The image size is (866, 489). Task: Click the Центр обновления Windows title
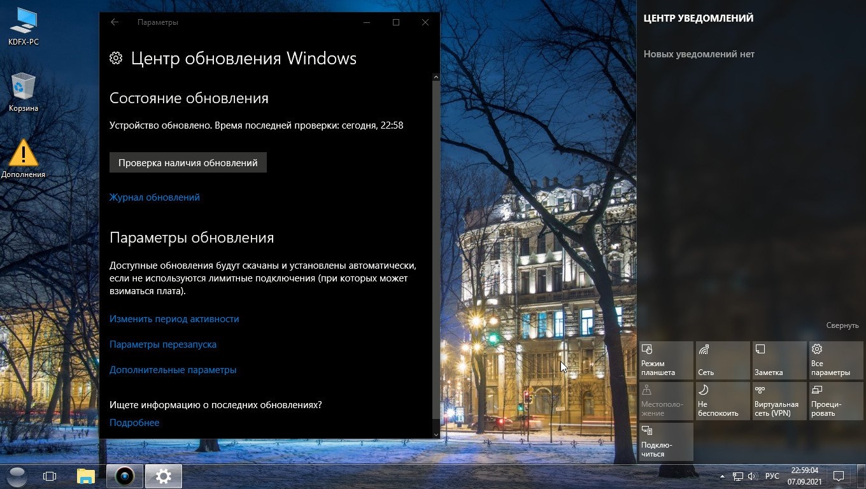[244, 59]
